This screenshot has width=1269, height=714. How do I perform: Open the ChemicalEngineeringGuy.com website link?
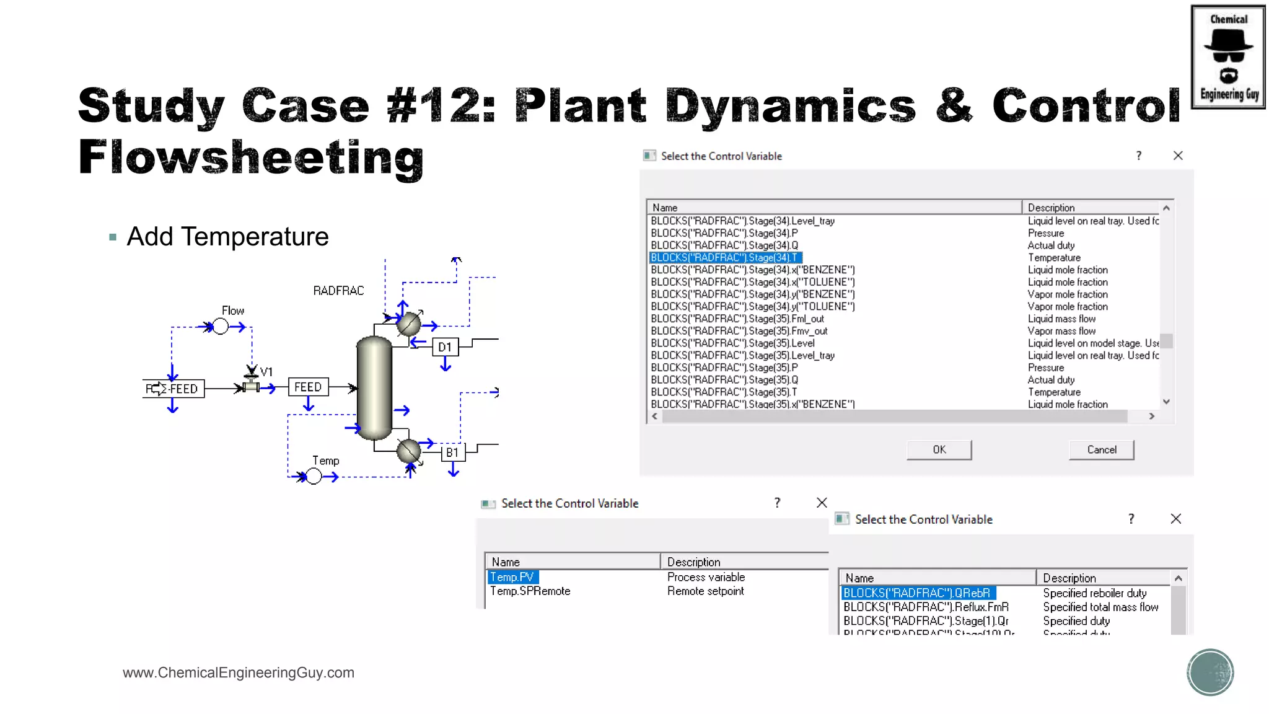click(238, 673)
